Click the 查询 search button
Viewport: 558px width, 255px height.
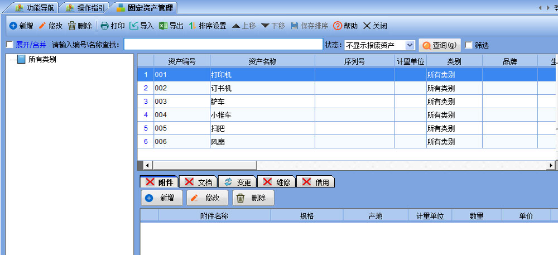440,45
